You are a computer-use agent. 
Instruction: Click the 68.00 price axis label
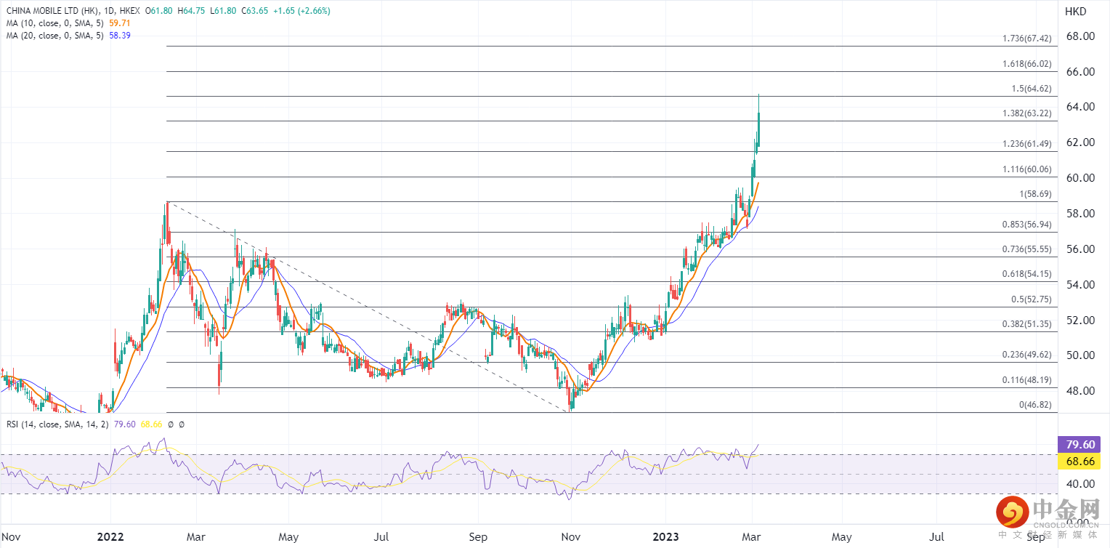click(x=1082, y=36)
